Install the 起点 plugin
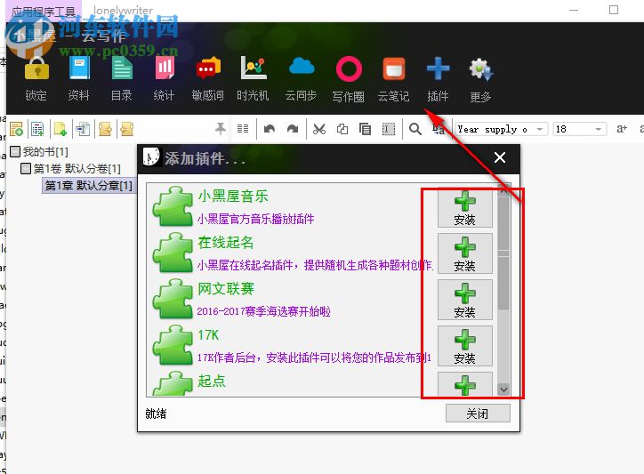The image size is (644, 474). point(465,384)
